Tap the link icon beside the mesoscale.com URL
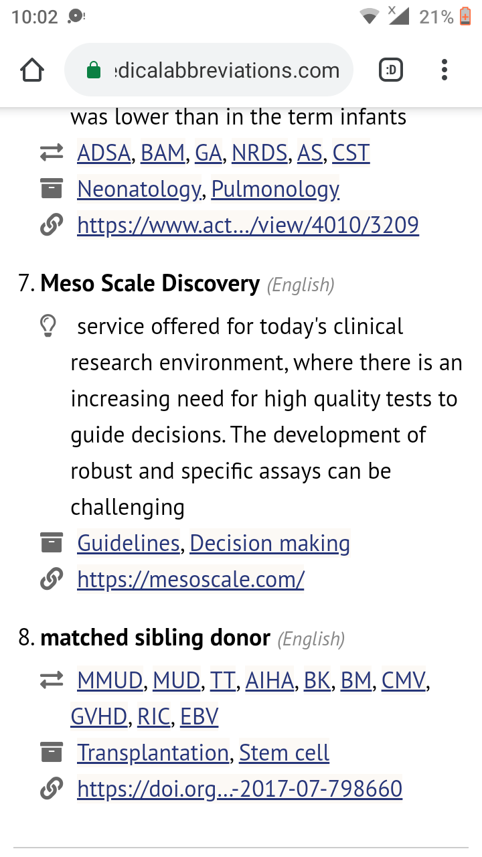Screen dimensions: 482x857 point(51,580)
